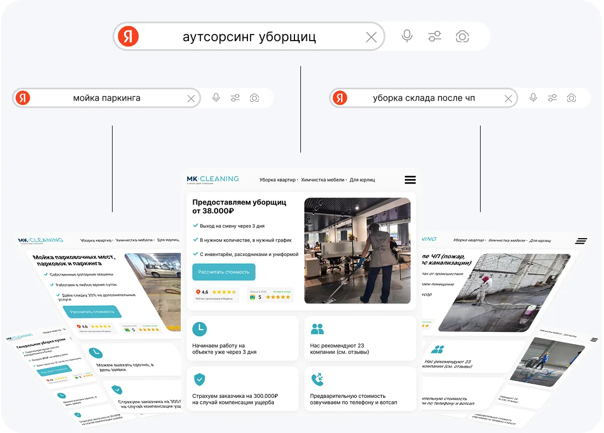
Task: Use the microphone beside "уборка склада после чп"
Action: click(533, 98)
